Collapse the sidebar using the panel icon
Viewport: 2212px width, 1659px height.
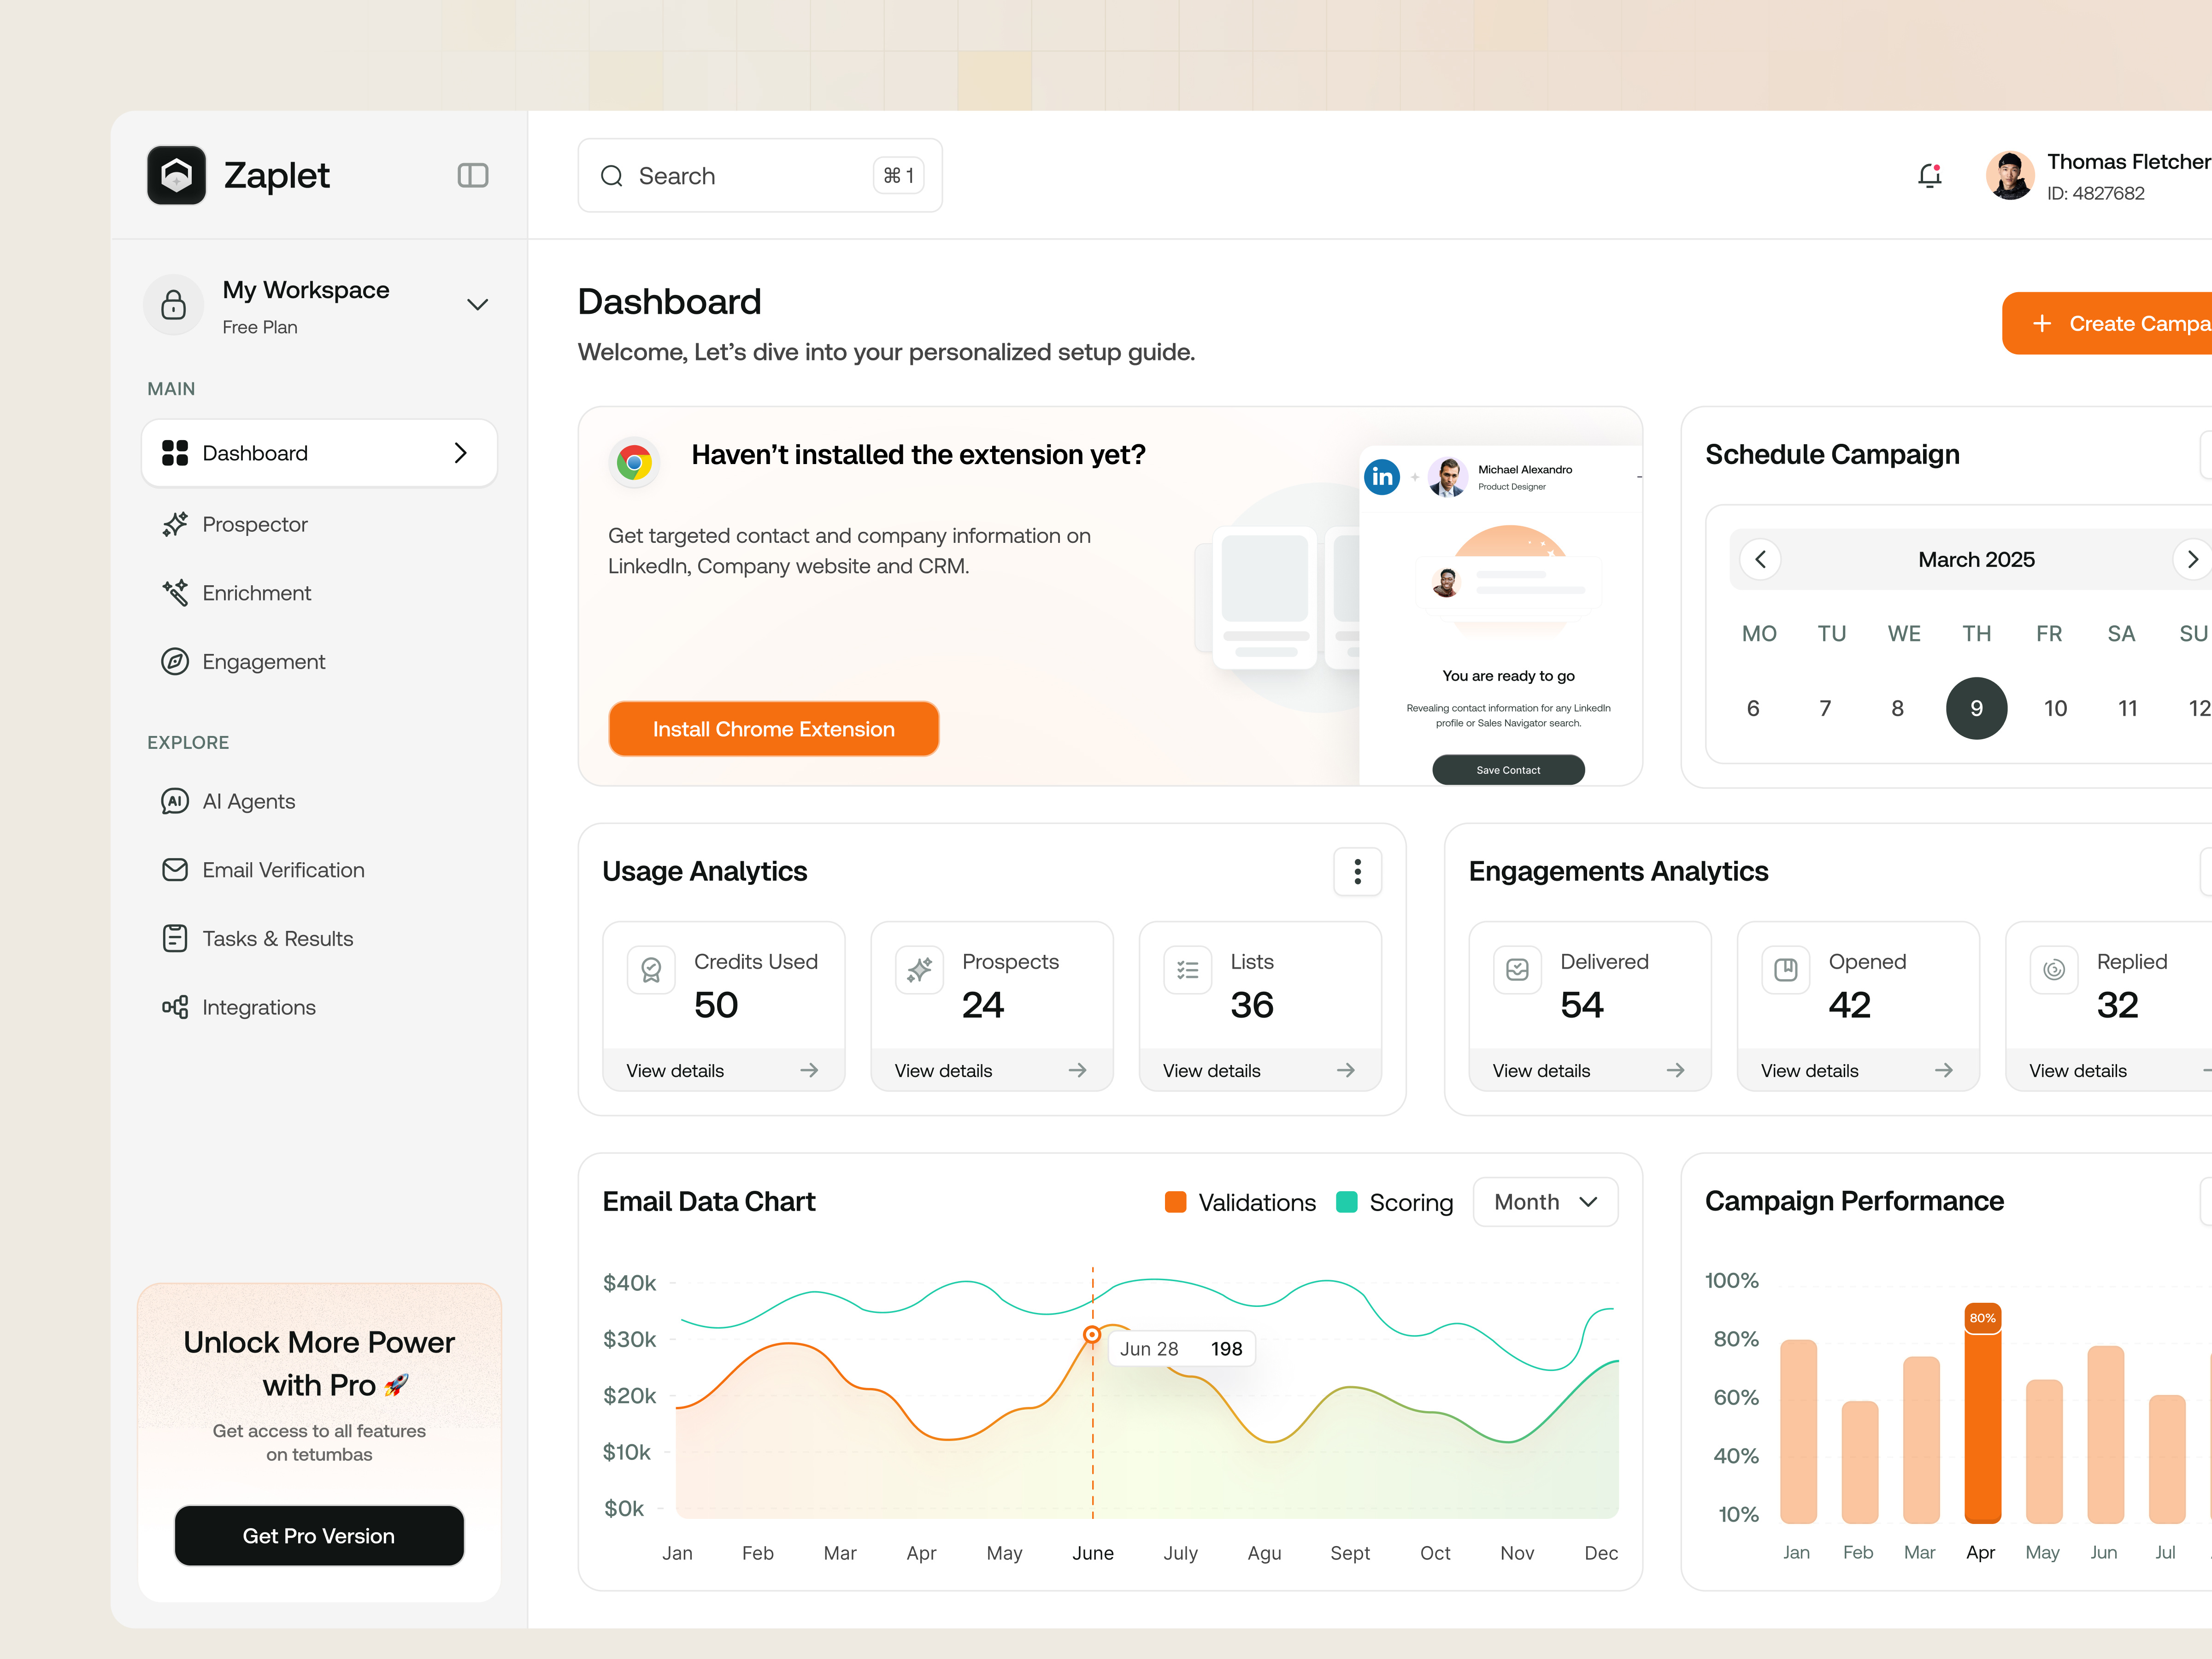(472, 176)
